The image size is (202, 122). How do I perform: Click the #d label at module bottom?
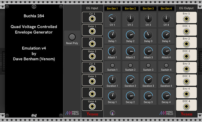click(34, 115)
